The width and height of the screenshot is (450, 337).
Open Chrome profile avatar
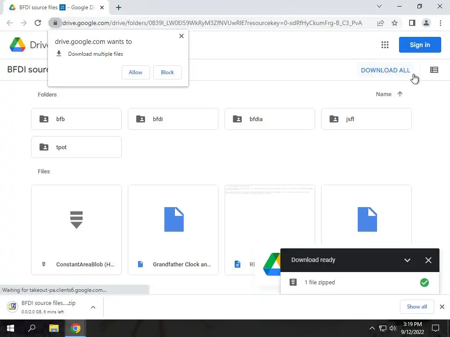point(426,23)
